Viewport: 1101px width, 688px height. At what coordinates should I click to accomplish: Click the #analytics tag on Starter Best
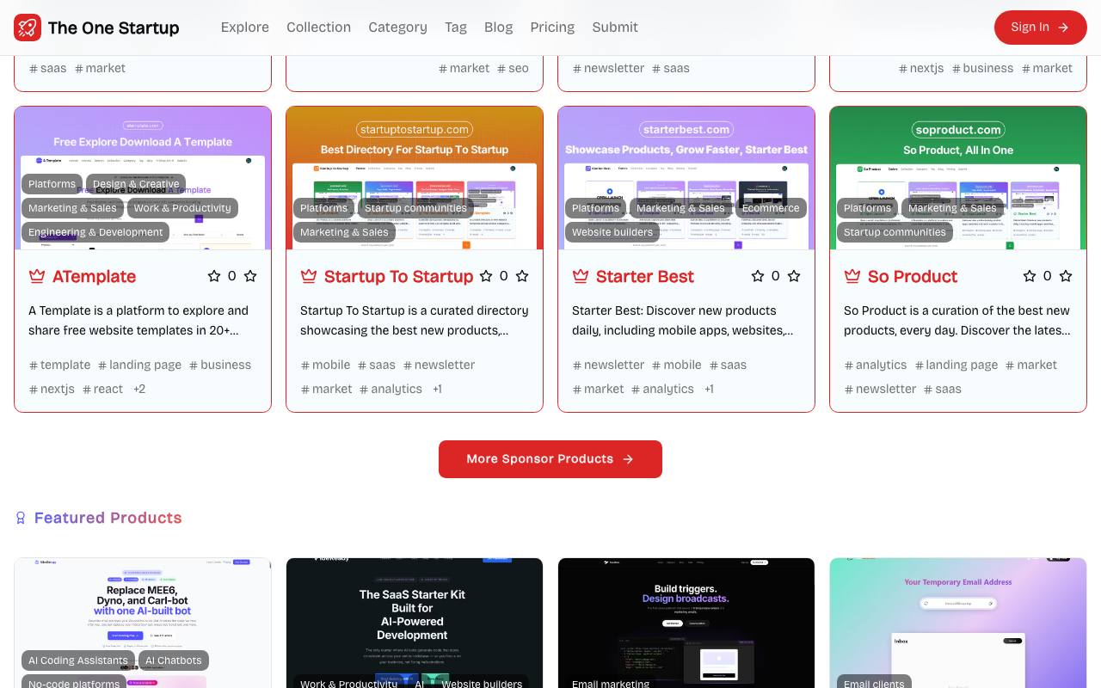[x=662, y=389]
